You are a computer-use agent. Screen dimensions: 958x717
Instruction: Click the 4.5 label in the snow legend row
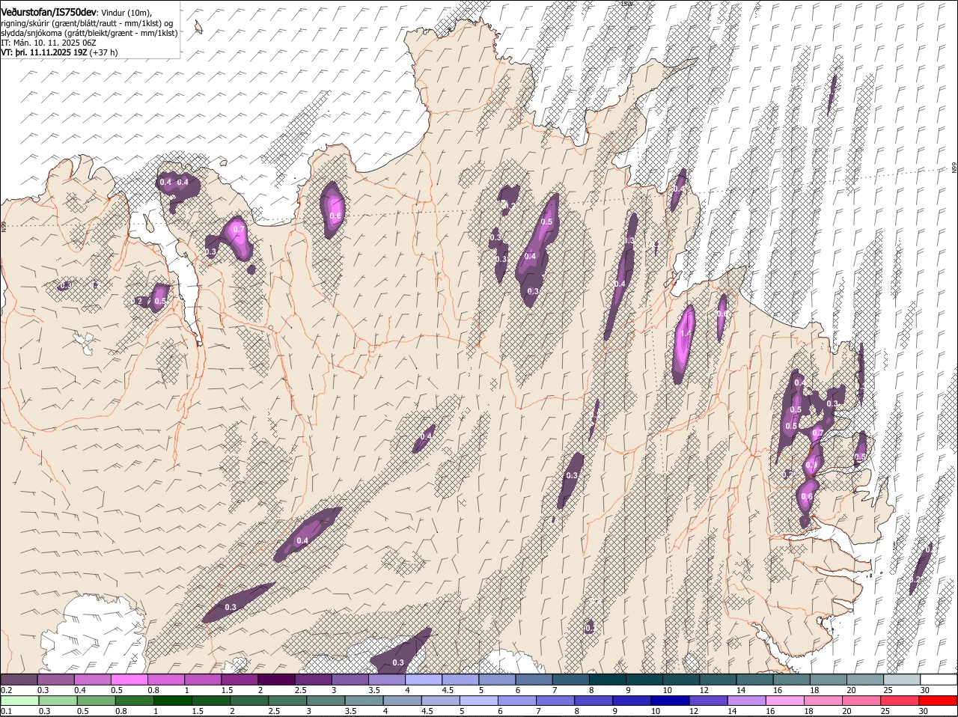pos(448,690)
